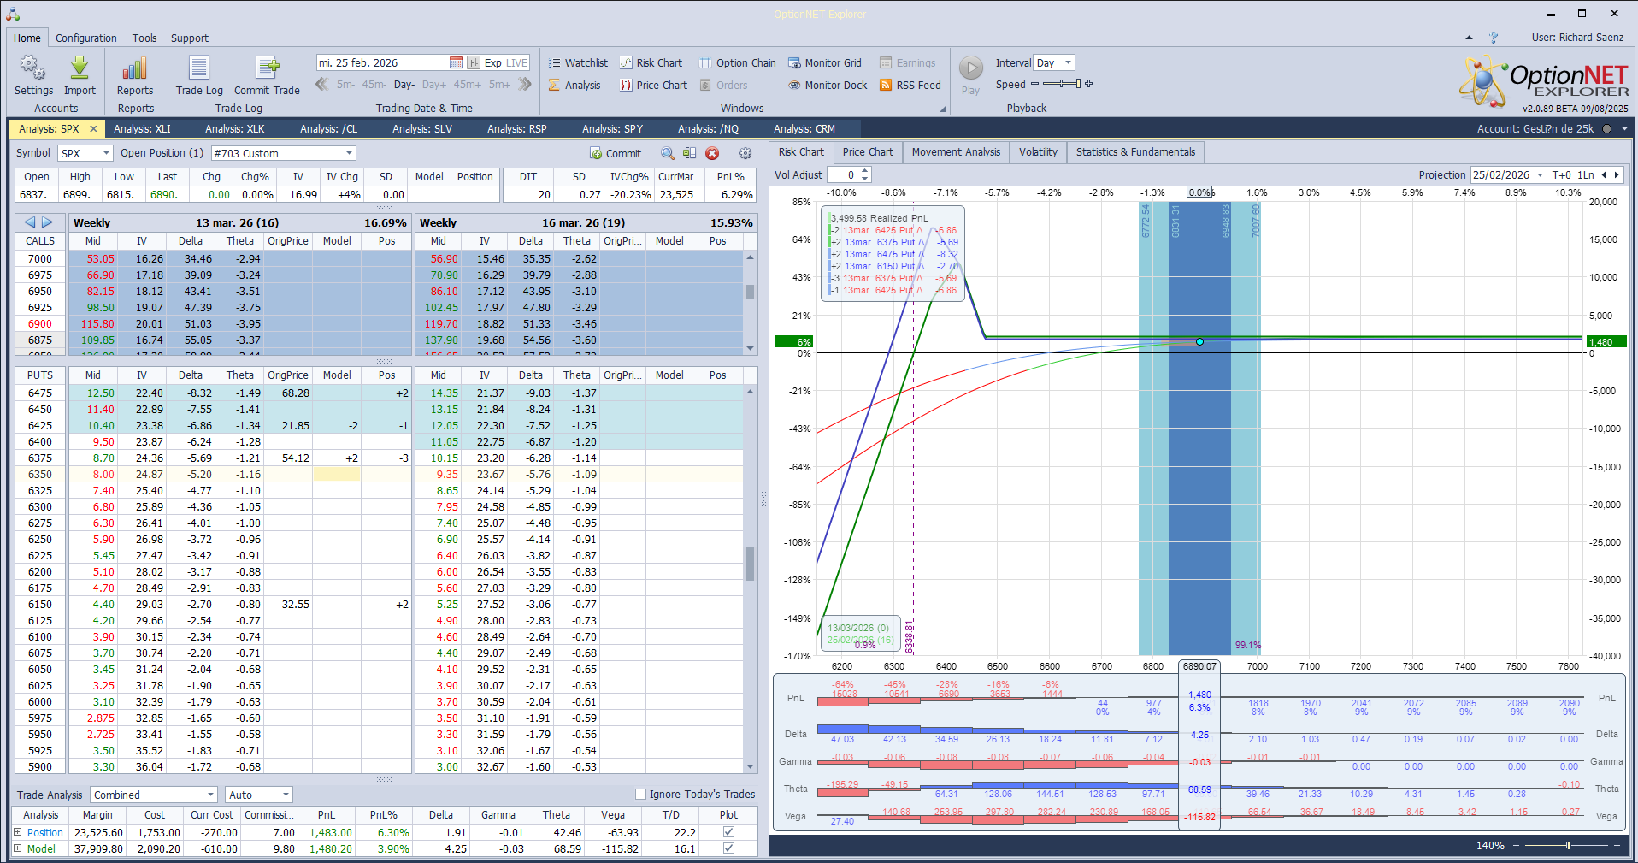
Task: Click the Commit Trade ribbon icon
Action: click(x=267, y=75)
